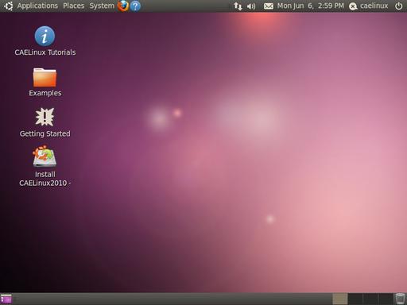Open the Applications menu
Image resolution: width=407 pixels, height=305 pixels.
[37, 6]
